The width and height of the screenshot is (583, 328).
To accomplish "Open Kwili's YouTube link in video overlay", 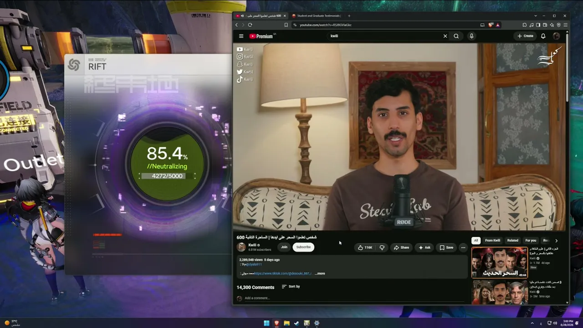I will click(x=245, y=49).
